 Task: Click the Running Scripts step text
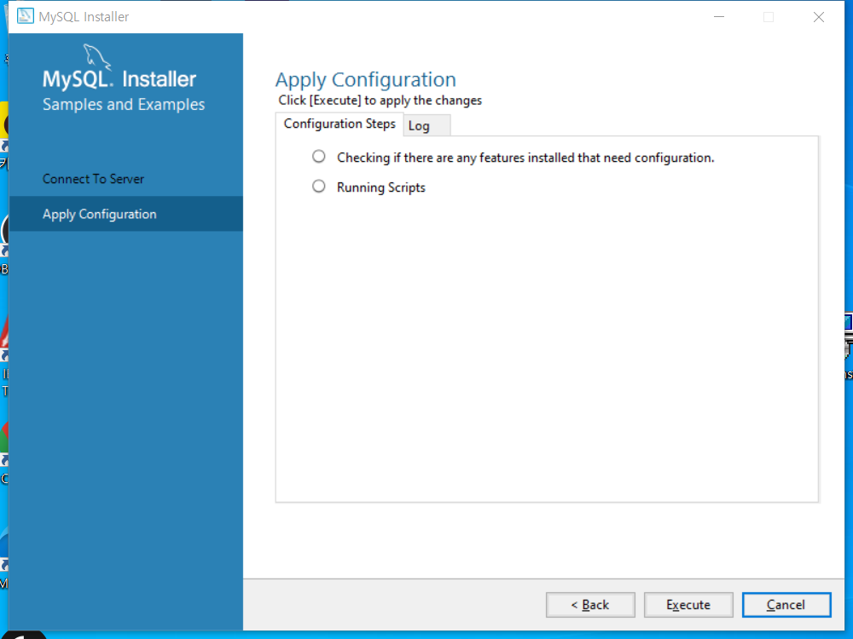pyautogui.click(x=380, y=187)
